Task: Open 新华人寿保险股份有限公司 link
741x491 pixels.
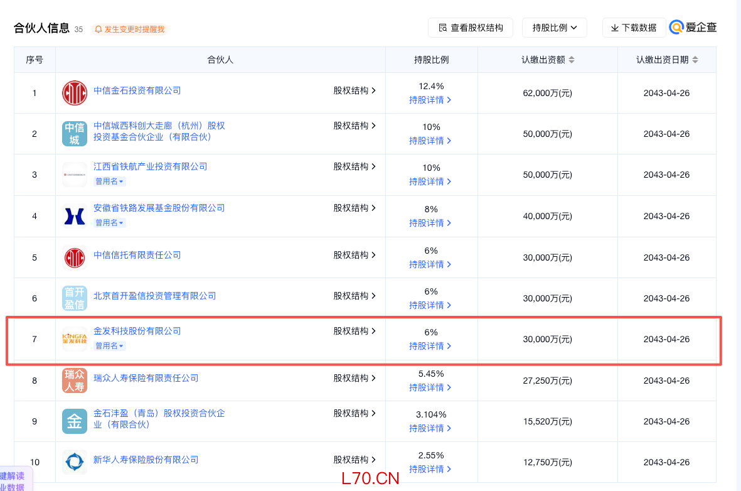Action: point(146,460)
